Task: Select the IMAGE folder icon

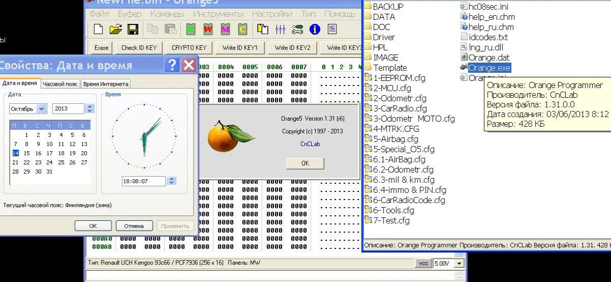Action: [368, 58]
